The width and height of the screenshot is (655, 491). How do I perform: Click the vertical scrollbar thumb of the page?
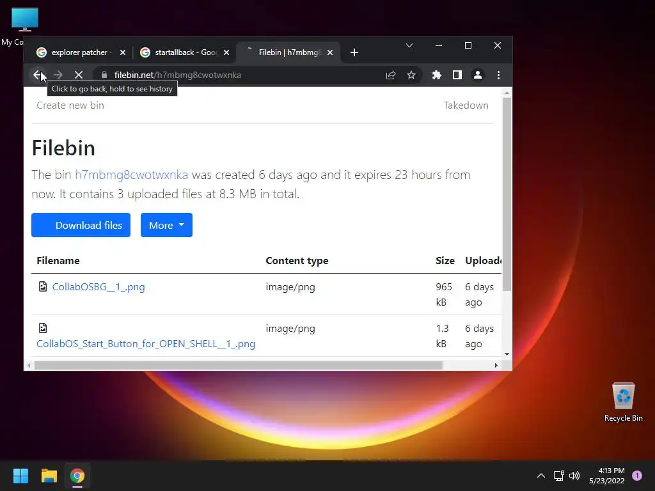coord(507,194)
